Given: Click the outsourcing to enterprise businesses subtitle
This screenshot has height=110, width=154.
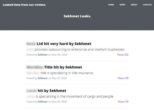Looking at the screenshot, I should 79,49.
